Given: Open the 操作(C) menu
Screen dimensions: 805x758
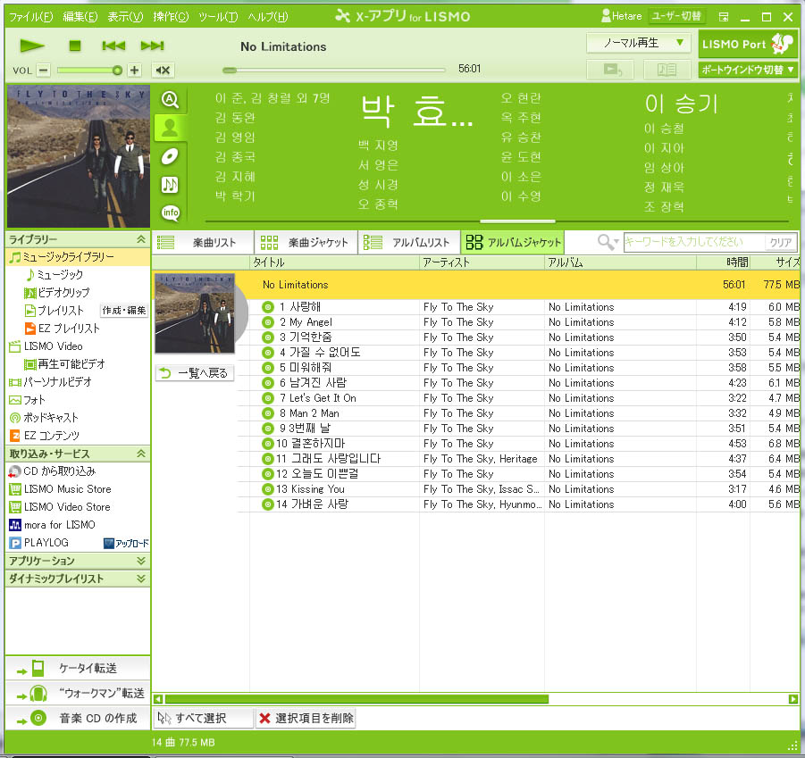Looking at the screenshot, I should pyautogui.click(x=171, y=17).
